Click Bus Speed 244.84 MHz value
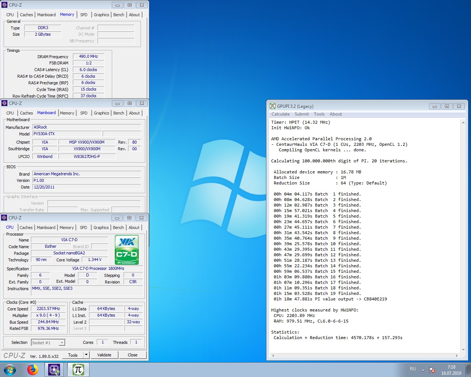The height and width of the screenshot is (377, 471). pos(48,322)
